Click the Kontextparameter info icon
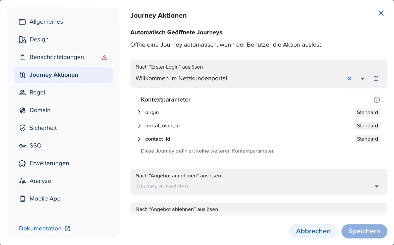Screen dimensions: 394x245 377,100
